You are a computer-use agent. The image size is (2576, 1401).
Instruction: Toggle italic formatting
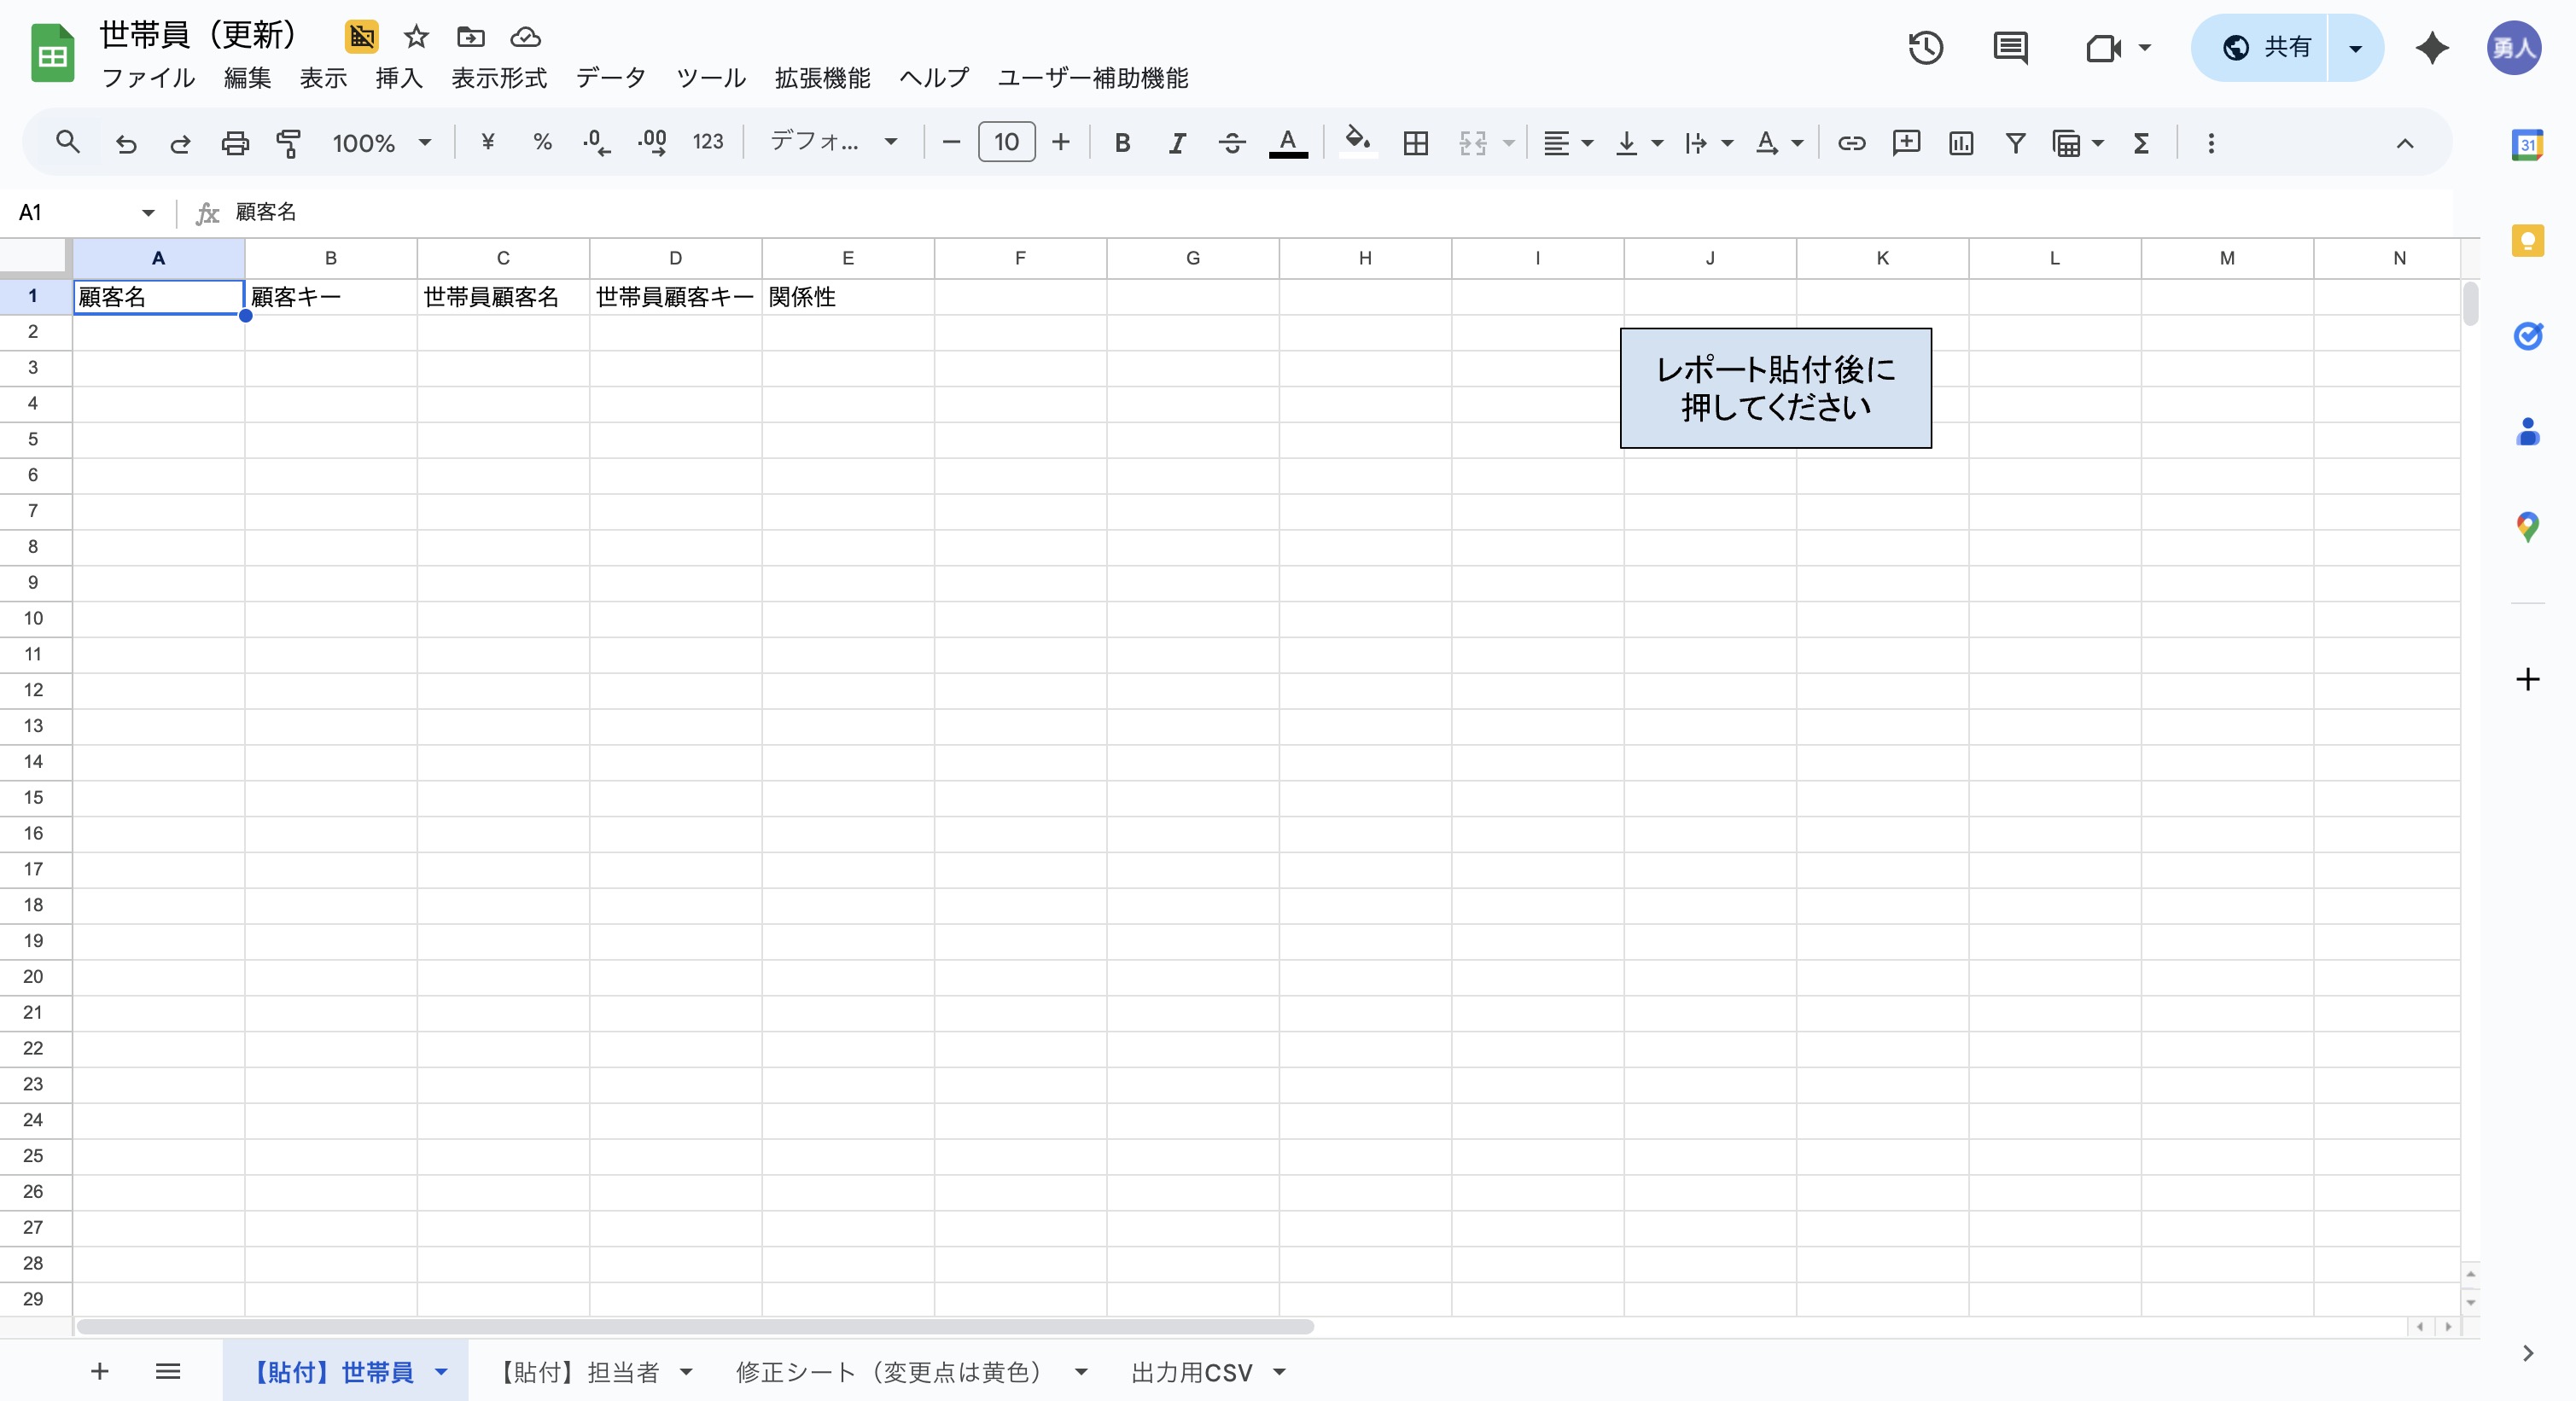pyautogui.click(x=1177, y=142)
